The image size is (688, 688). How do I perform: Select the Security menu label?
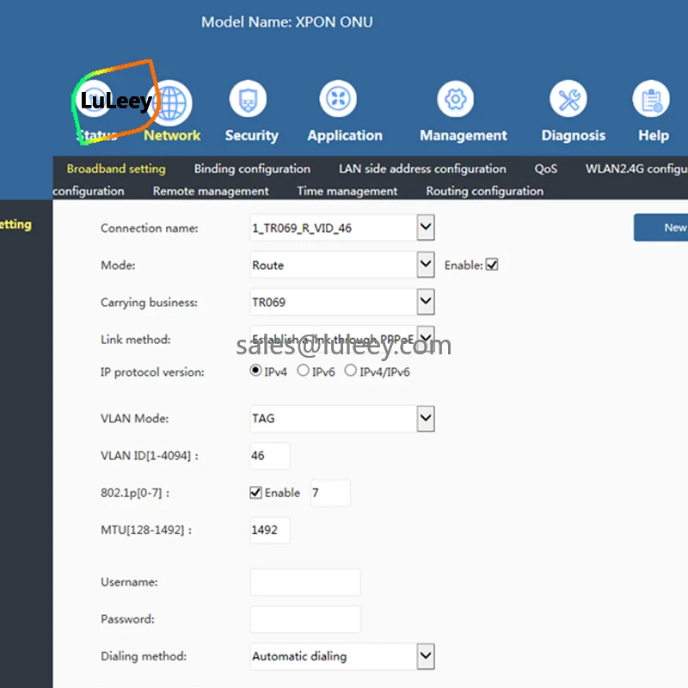252,136
